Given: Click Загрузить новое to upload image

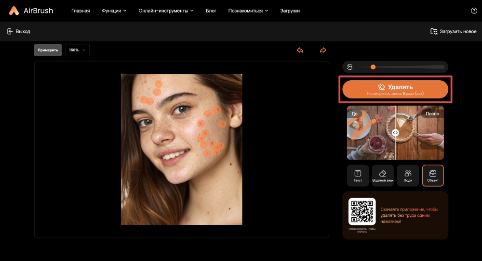Looking at the screenshot, I should pos(453,31).
